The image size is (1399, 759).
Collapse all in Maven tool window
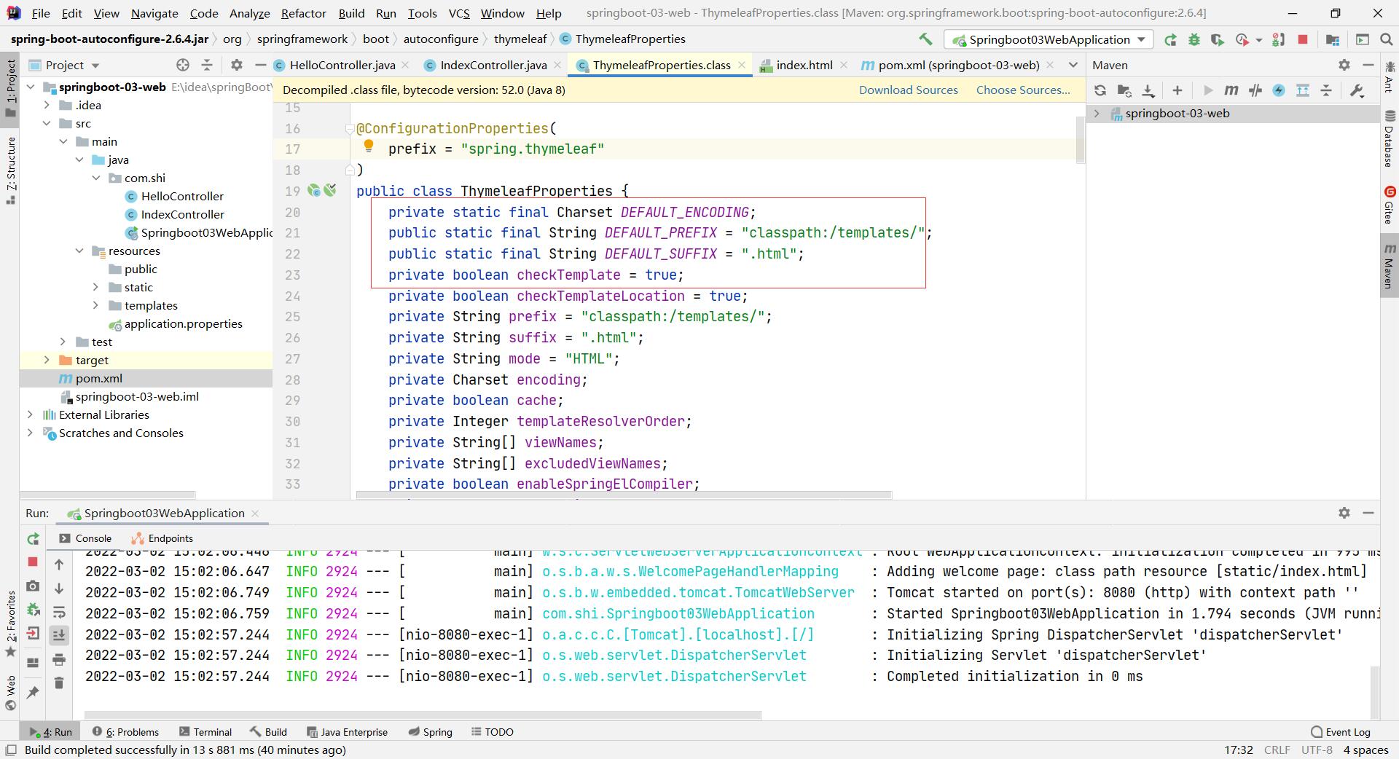click(x=1326, y=90)
